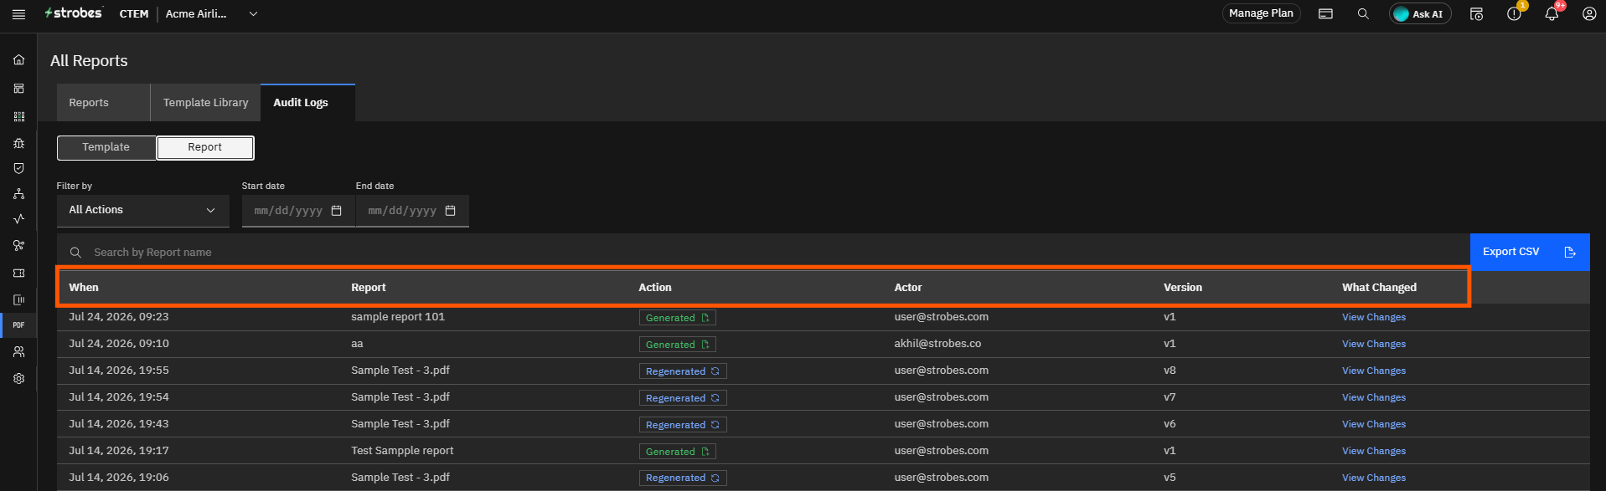1606x491 pixels.
Task: View Changes for report aa
Action: point(1374,345)
